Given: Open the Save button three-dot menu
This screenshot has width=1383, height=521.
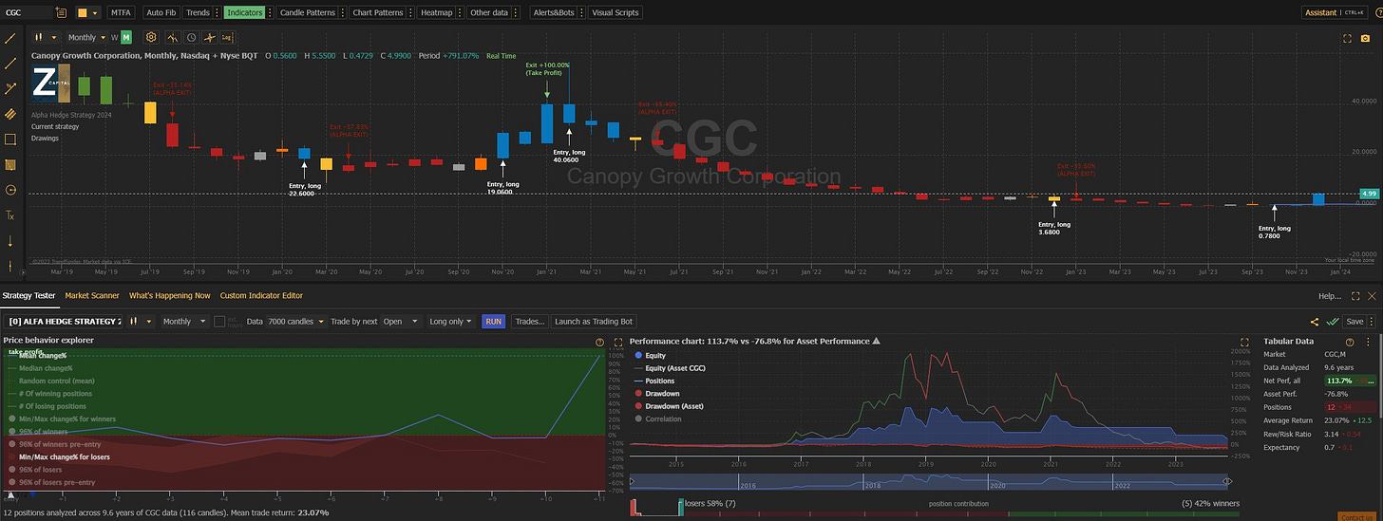Looking at the screenshot, I should pos(1374,322).
